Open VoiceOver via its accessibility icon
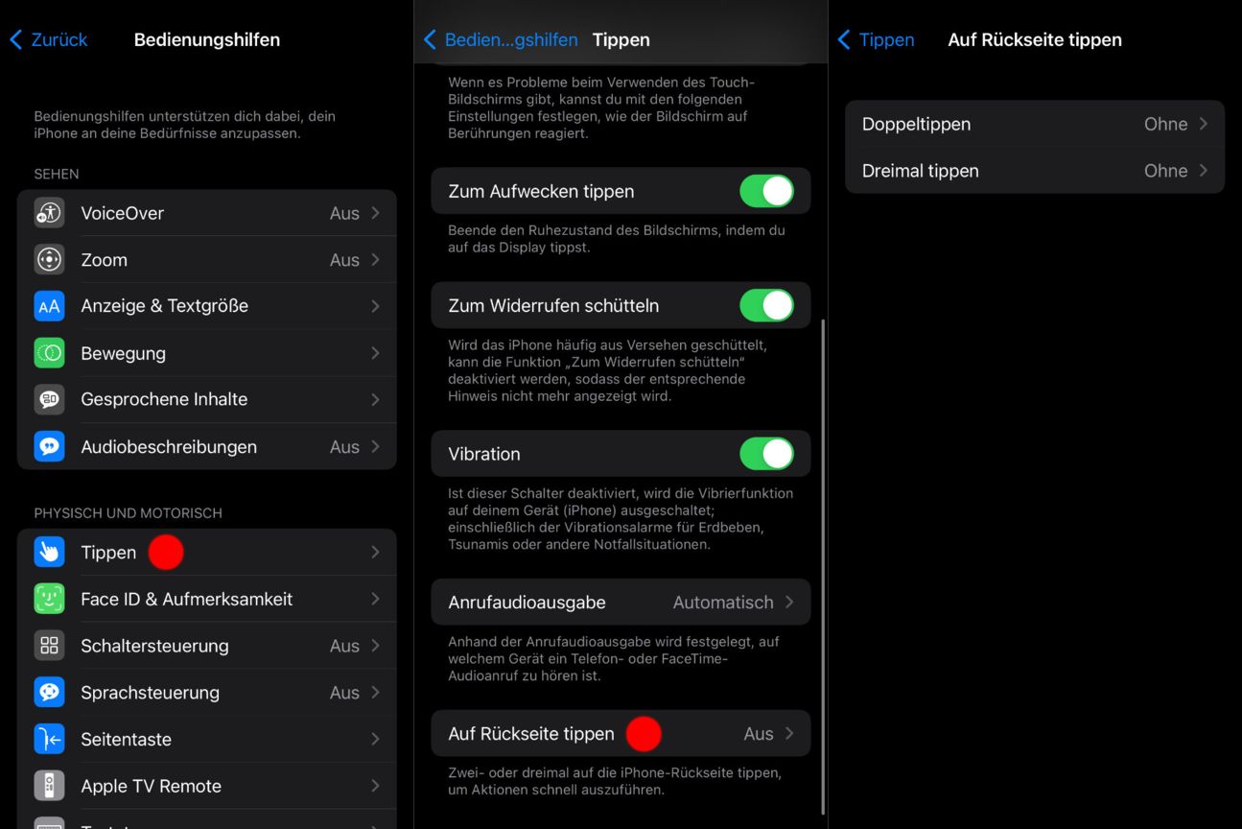This screenshot has width=1242, height=829. pos(49,213)
